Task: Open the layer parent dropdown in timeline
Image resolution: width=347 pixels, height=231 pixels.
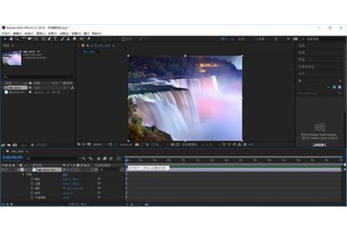Action: coord(110,170)
